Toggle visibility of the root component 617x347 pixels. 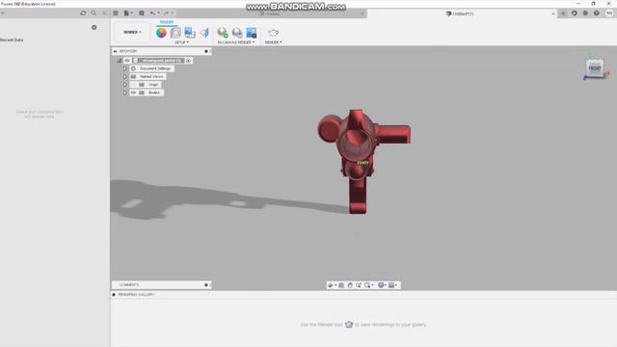pyautogui.click(x=127, y=61)
